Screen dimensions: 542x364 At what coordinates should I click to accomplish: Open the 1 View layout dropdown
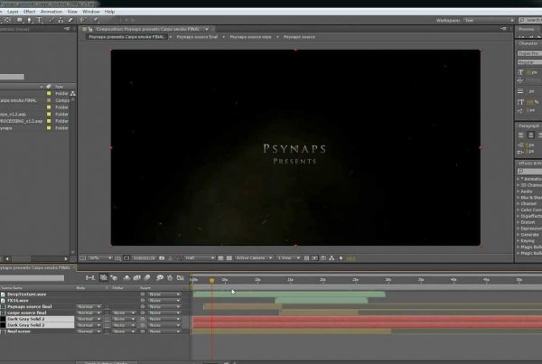289,258
